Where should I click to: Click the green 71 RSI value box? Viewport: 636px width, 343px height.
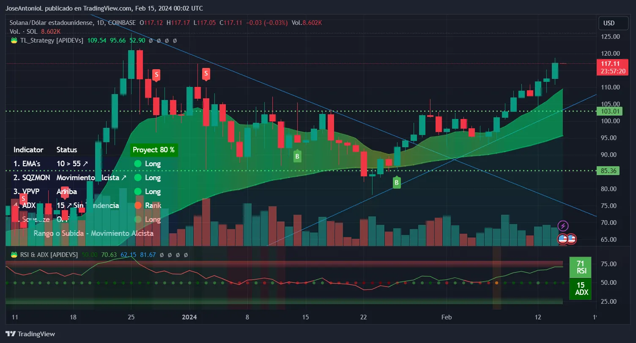pyautogui.click(x=580, y=267)
